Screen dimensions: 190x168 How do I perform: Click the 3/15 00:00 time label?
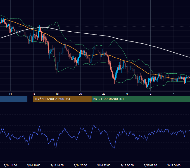pos(127,165)
